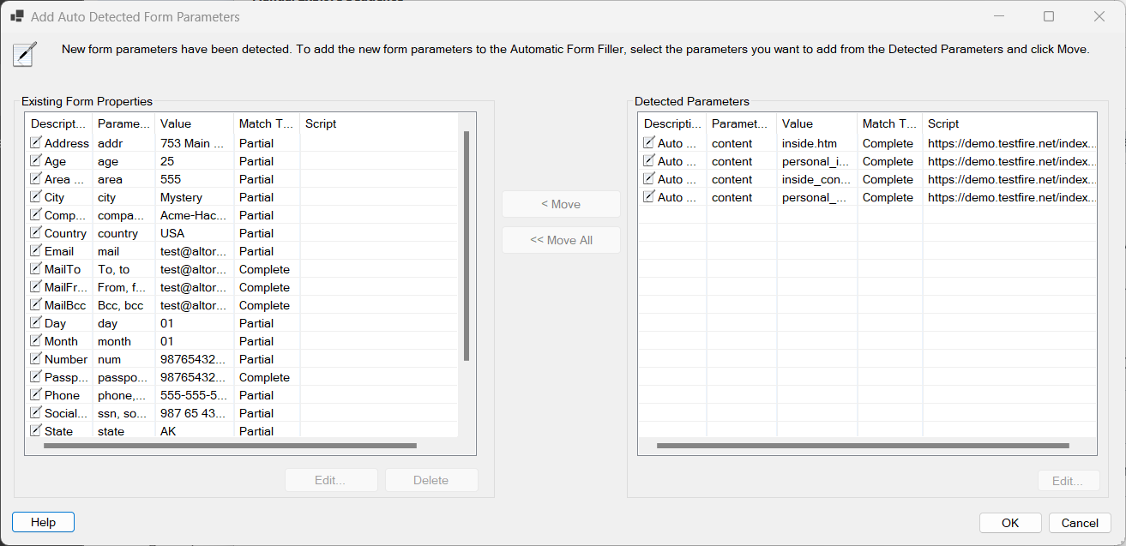Click the form filler pencil icon
The width and height of the screenshot is (1126, 546).
(x=24, y=53)
